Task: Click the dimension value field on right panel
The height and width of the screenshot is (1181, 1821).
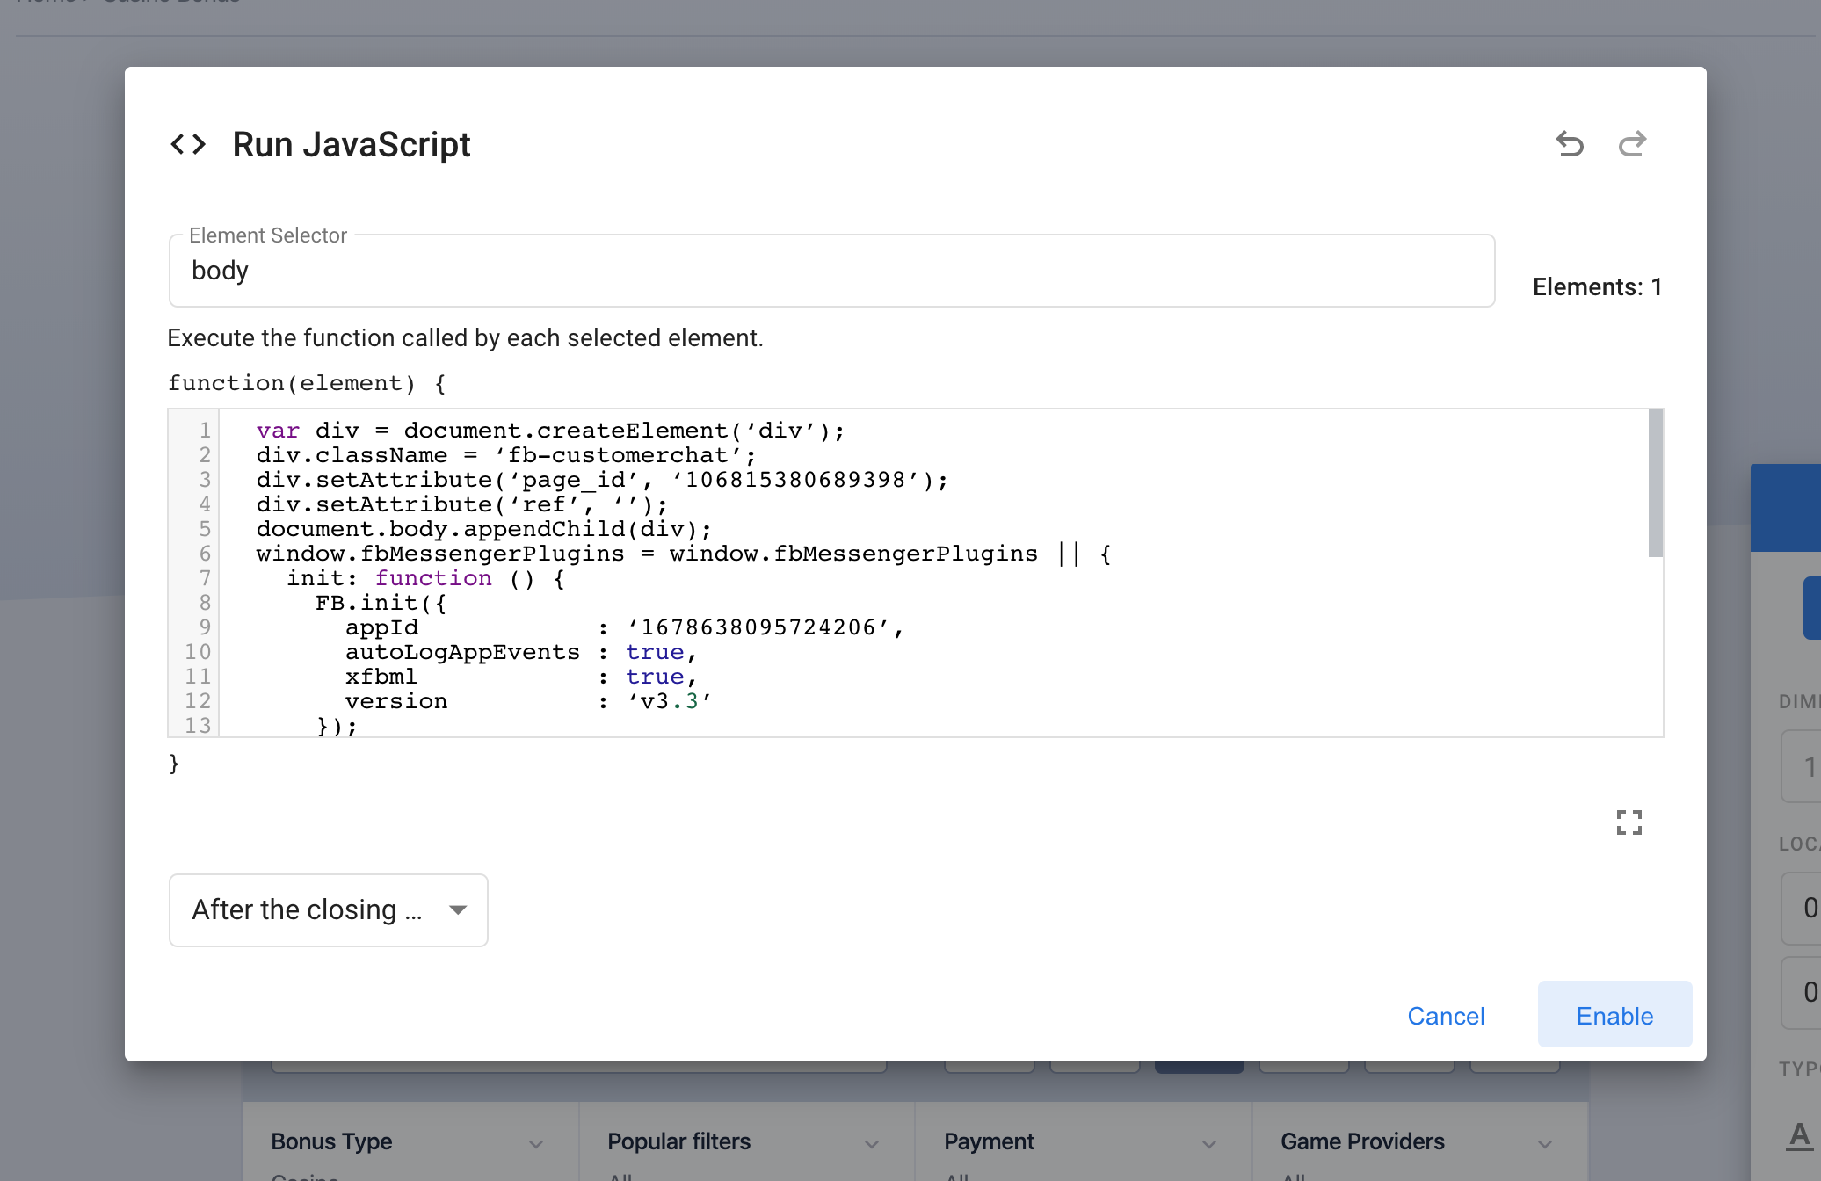Action: [1802, 766]
